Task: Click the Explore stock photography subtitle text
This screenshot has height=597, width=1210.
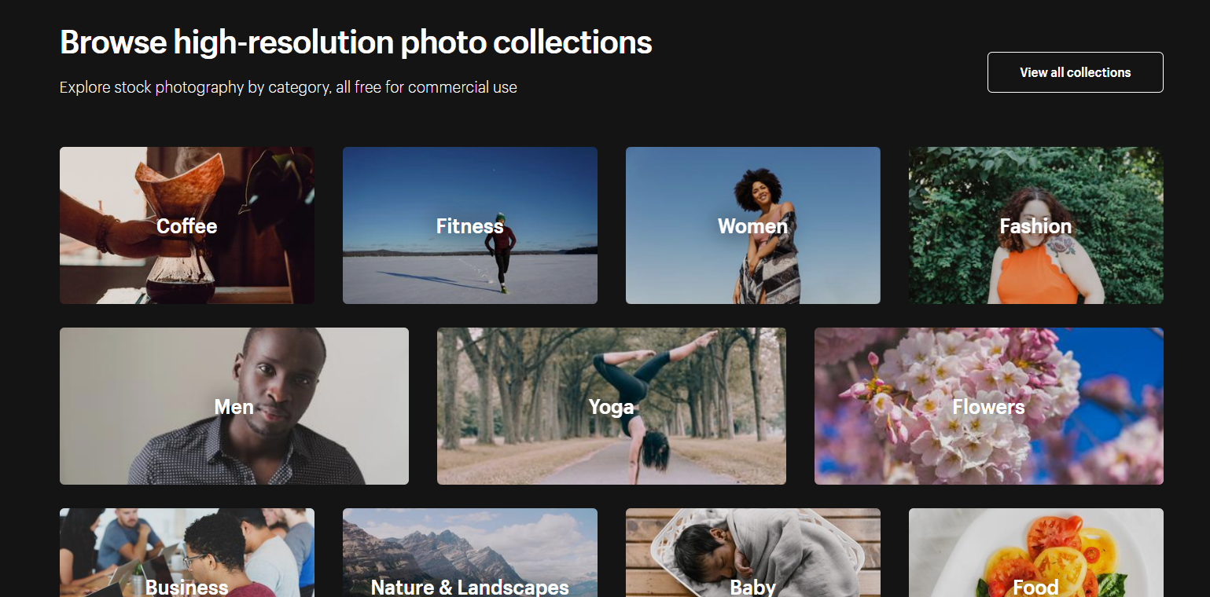Action: click(x=289, y=87)
